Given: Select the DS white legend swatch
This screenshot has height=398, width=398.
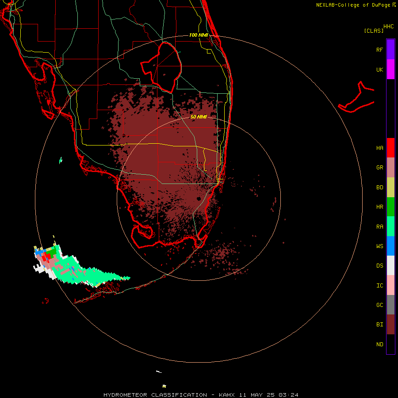Looking at the screenshot, I should (390, 265).
